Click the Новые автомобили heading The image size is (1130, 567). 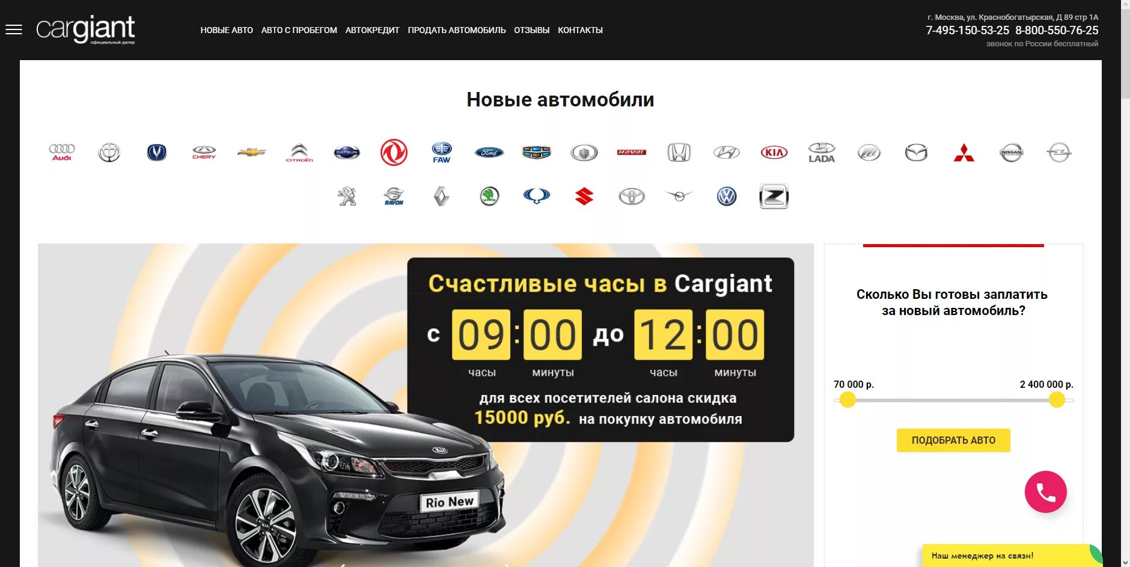click(560, 100)
